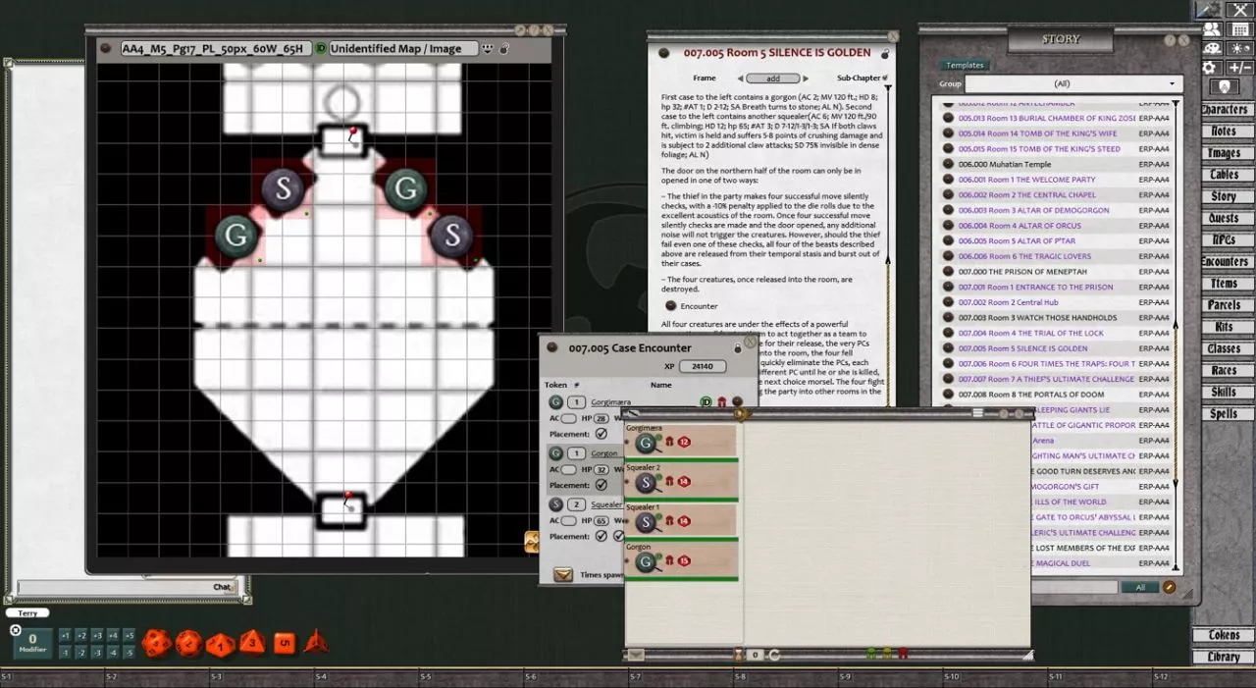The width and height of the screenshot is (1256, 688).
Task: Click the green ID icon in map header
Action: point(321,47)
